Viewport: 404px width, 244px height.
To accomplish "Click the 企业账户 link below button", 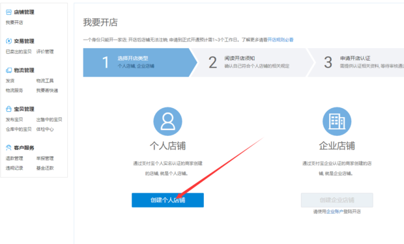I will coord(335,211).
